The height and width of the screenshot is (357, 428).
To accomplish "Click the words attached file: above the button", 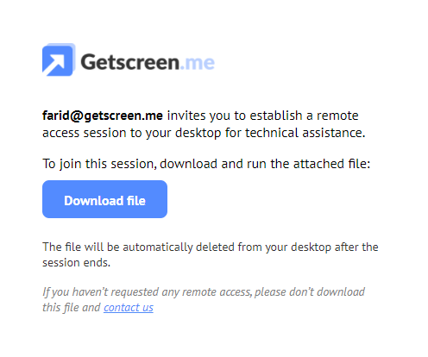I will [x=331, y=164].
